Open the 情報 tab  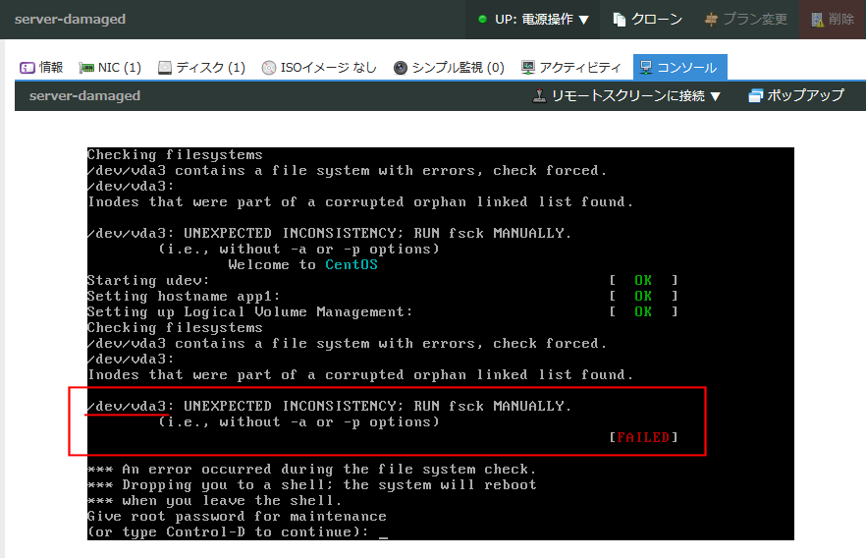click(42, 68)
